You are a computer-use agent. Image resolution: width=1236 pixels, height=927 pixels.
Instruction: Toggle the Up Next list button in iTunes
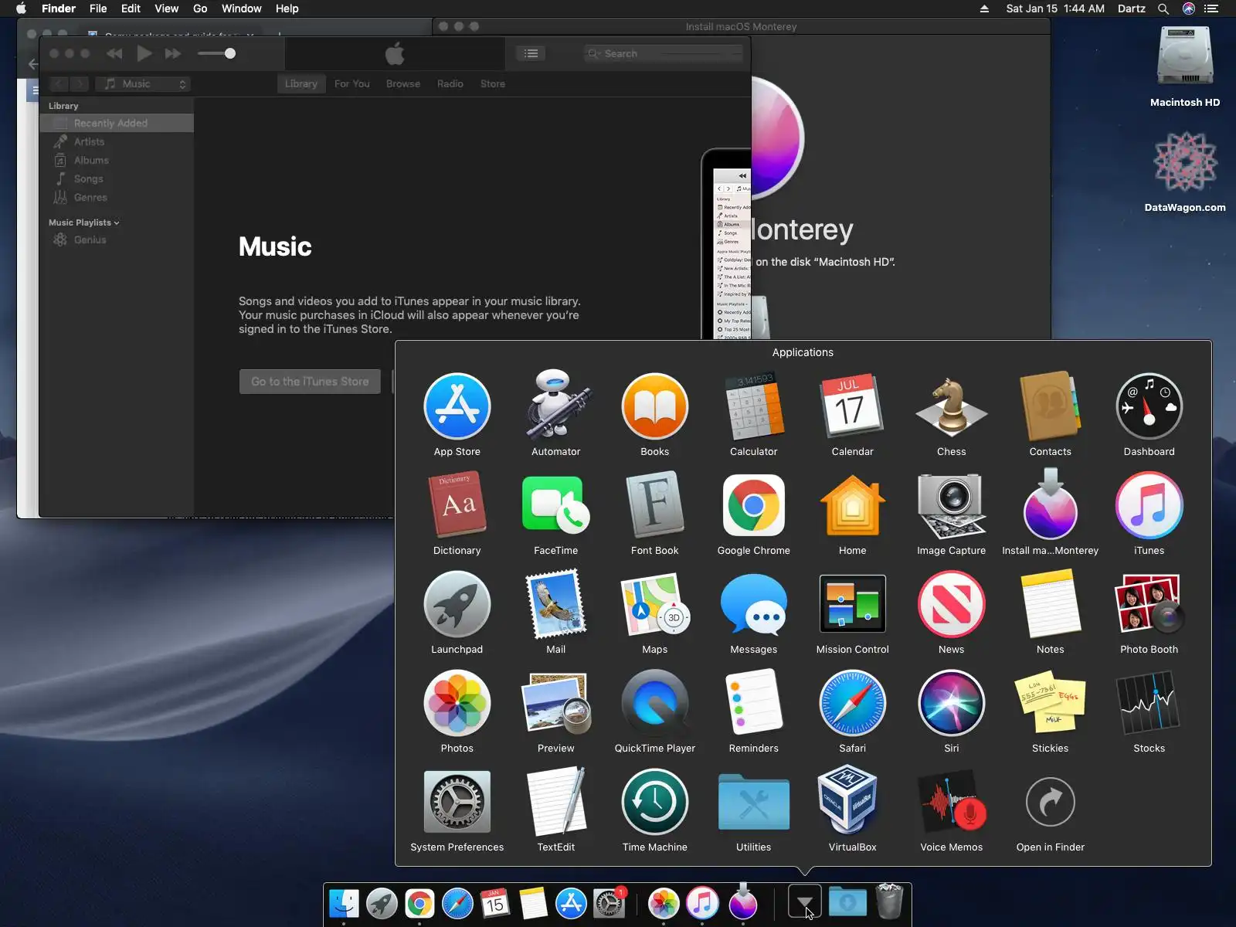[531, 53]
